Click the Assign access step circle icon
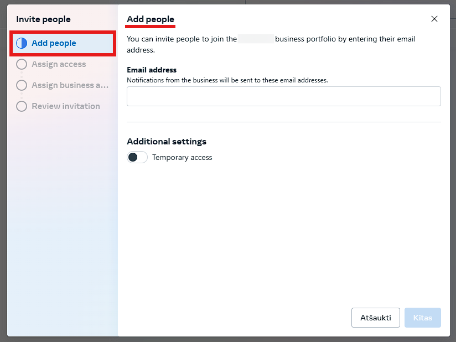Image resolution: width=456 pixels, height=342 pixels. [x=22, y=64]
